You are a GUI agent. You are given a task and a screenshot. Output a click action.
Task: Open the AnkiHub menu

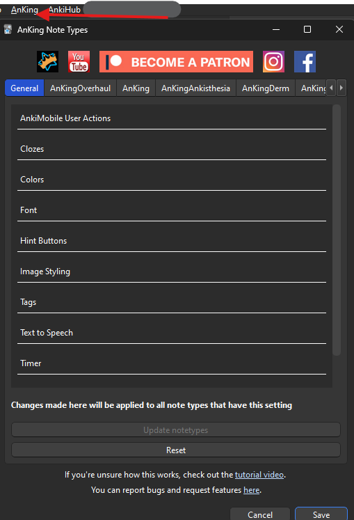click(65, 10)
